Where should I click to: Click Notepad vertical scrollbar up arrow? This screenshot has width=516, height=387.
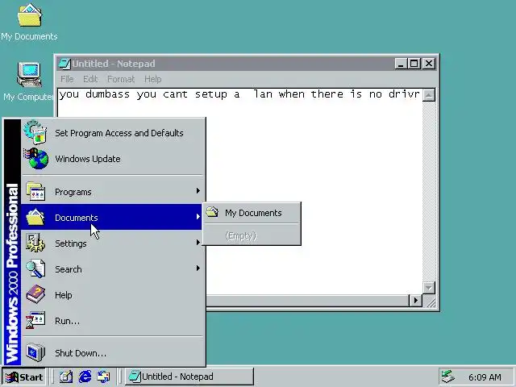click(429, 95)
